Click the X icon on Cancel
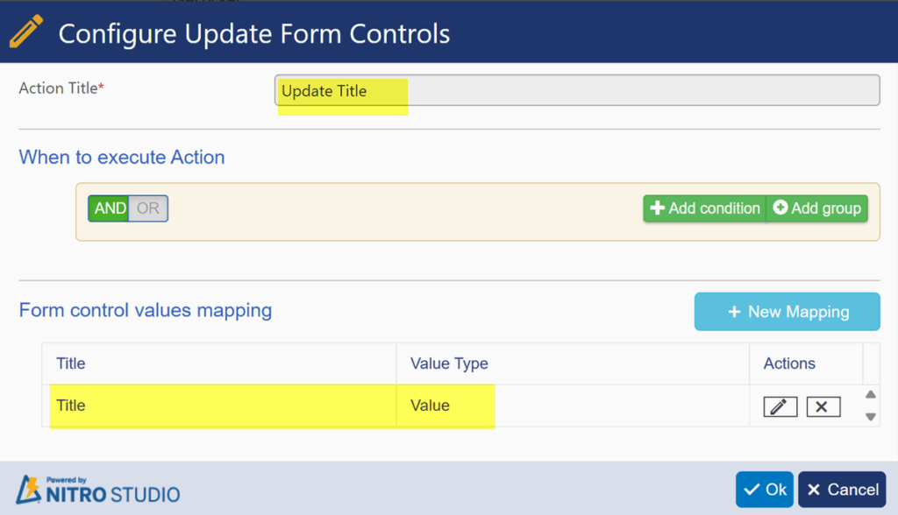898x515 pixels. 813,490
